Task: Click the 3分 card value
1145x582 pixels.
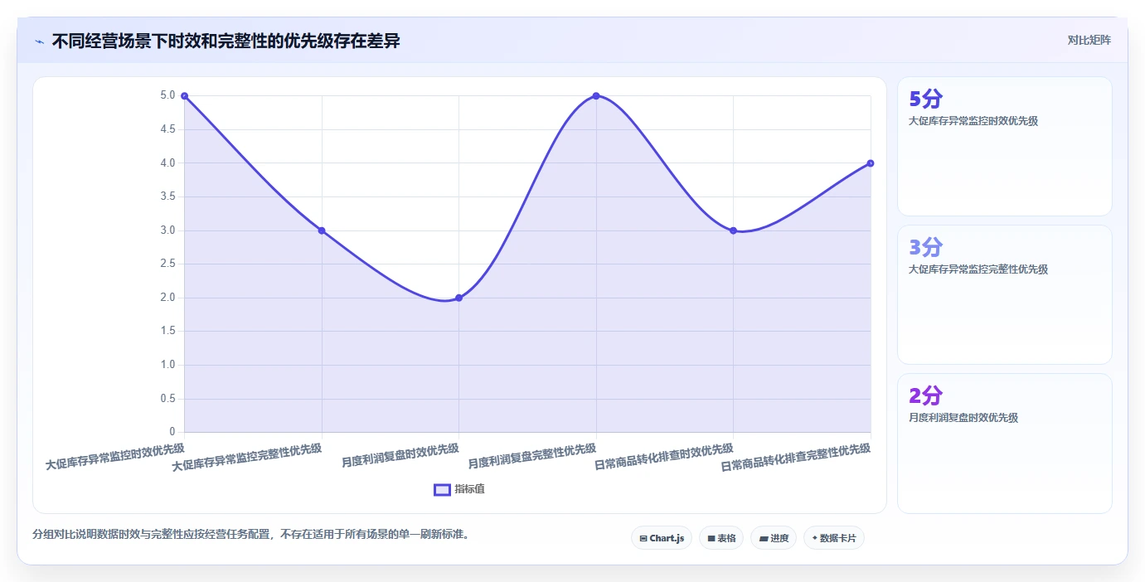Action: (925, 247)
